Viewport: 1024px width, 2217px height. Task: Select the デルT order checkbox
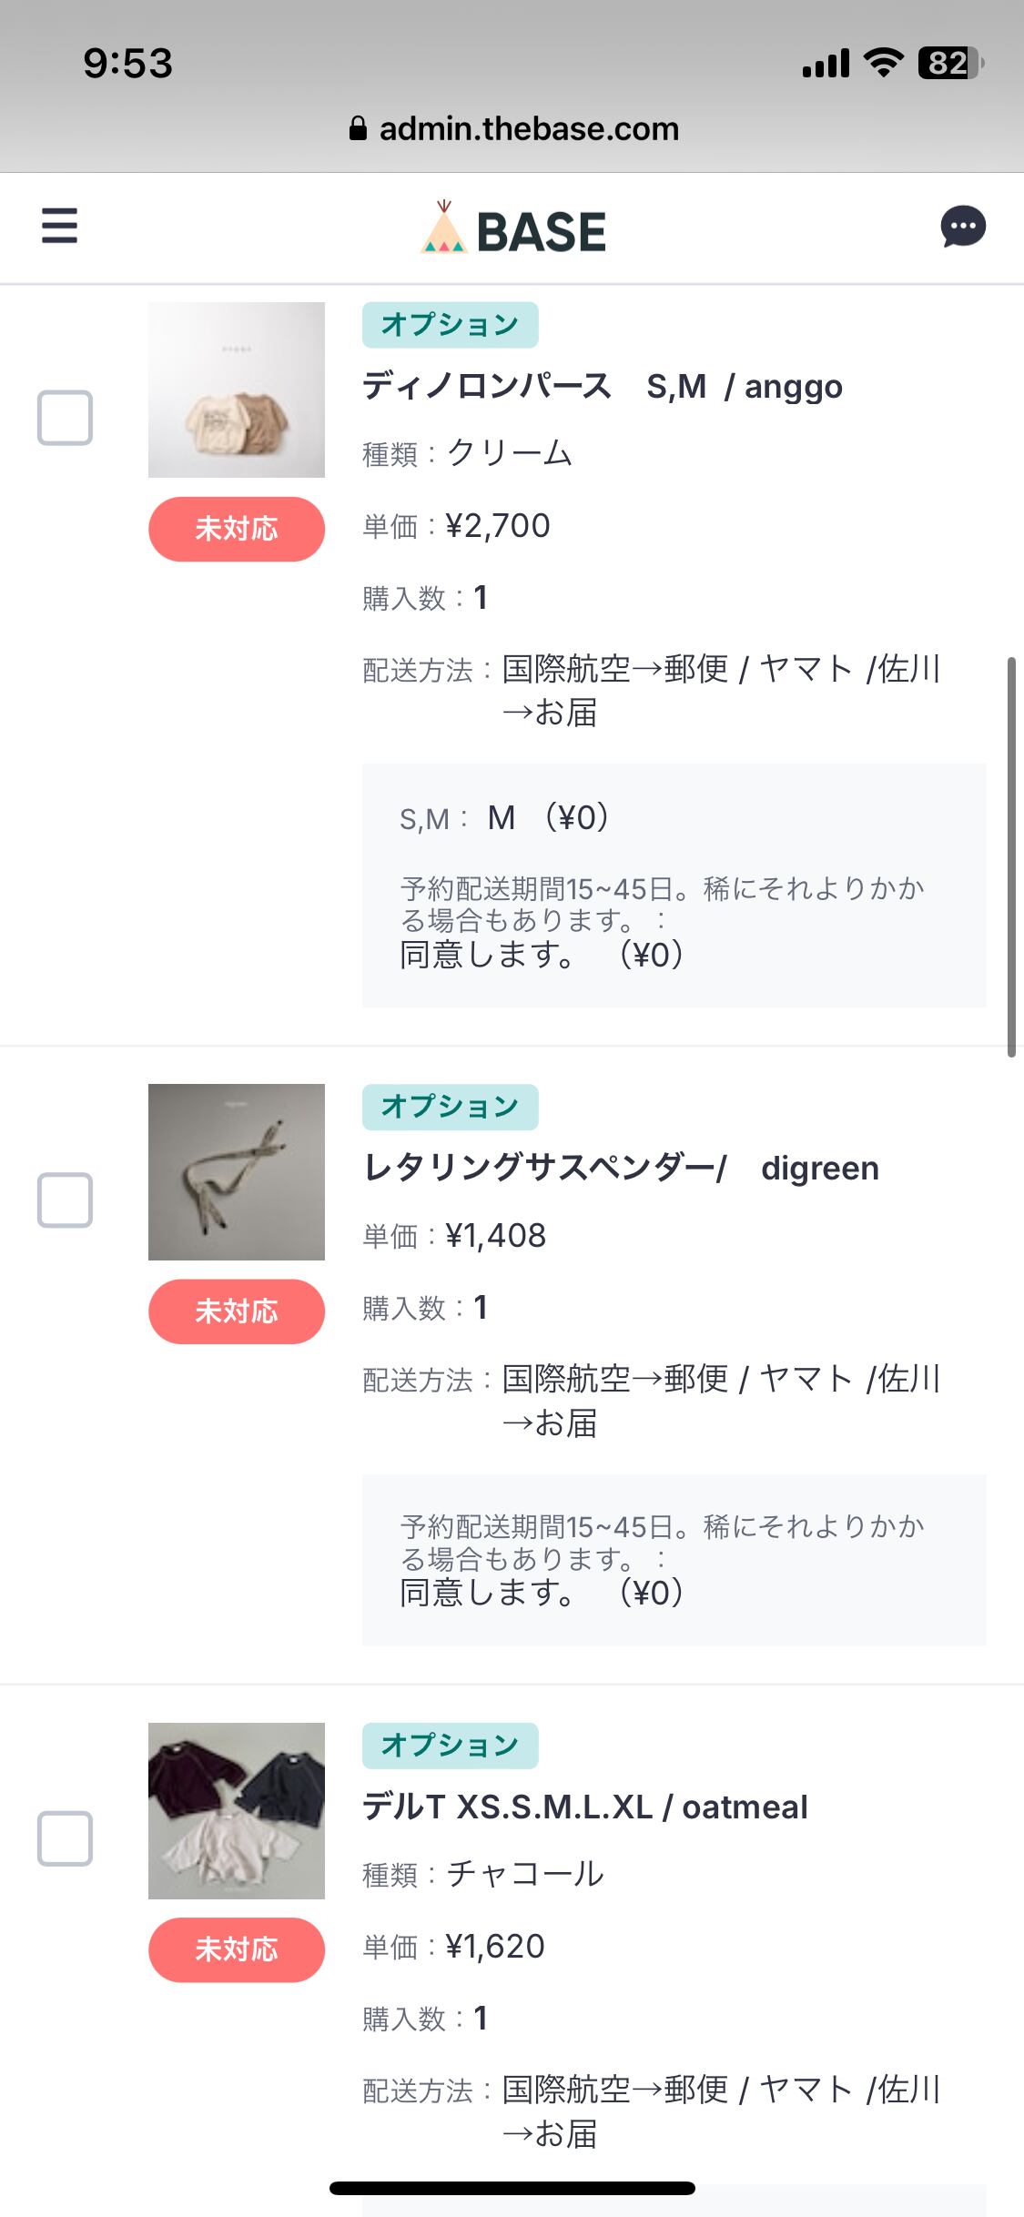point(65,1838)
